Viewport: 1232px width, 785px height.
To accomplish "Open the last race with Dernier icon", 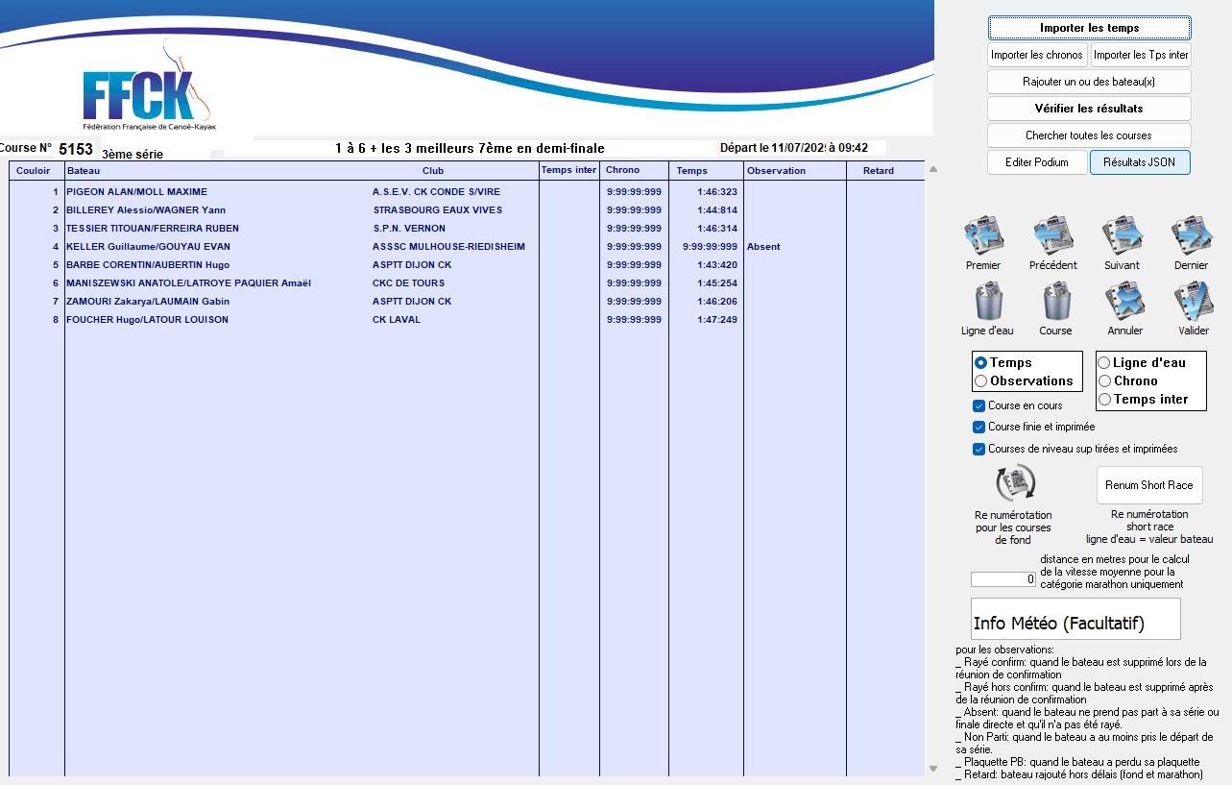I will point(1191,235).
